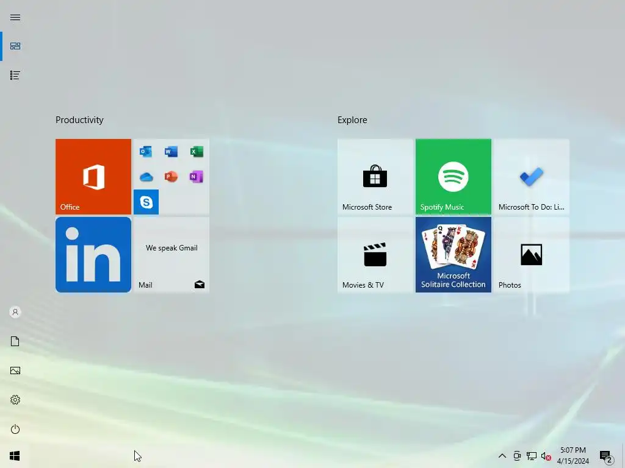The image size is (625, 468).
Task: Expand the hamburger menu at top left
Action: 15,17
